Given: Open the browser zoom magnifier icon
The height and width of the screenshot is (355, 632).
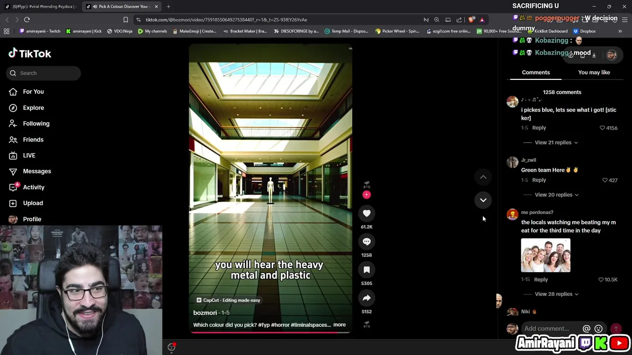Looking at the screenshot, I should point(436,20).
